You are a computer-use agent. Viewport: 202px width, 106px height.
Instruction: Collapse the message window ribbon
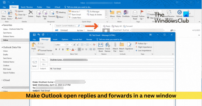173,54
